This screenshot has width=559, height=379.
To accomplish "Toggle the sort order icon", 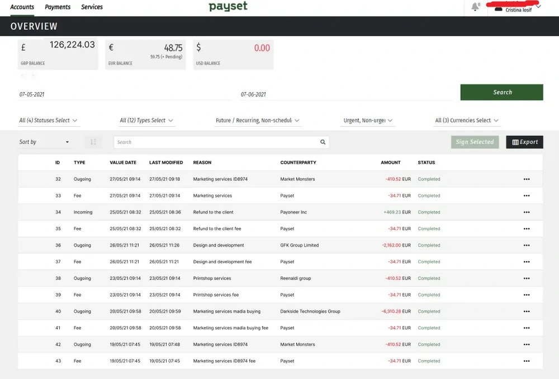I will [x=93, y=142].
